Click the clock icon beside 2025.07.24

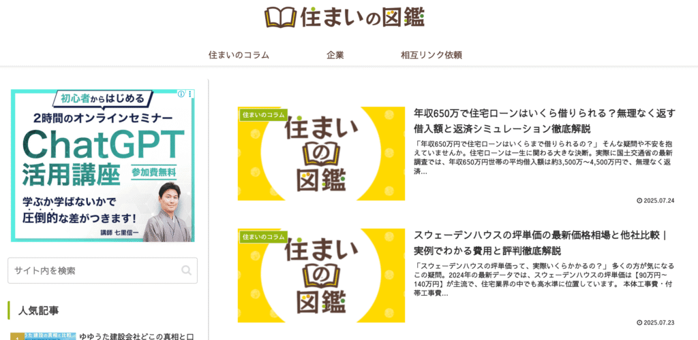coord(639,201)
